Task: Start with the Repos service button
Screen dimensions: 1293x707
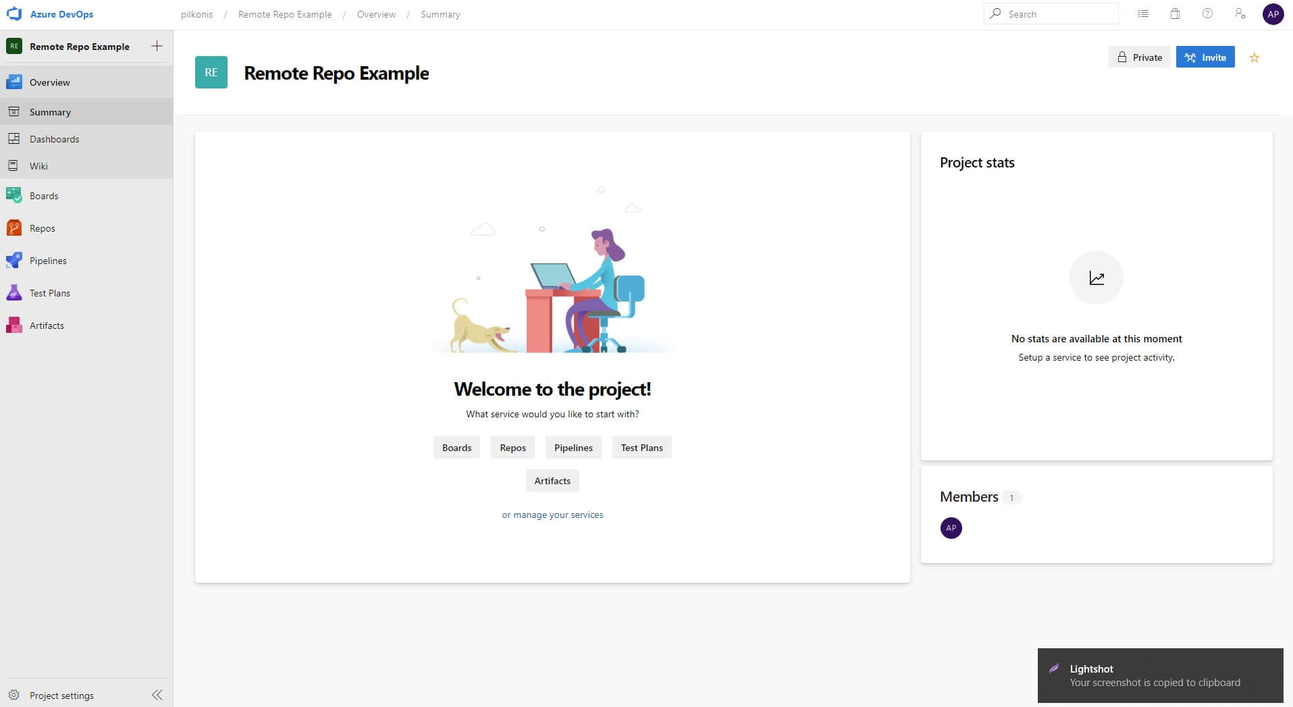Action: [513, 448]
